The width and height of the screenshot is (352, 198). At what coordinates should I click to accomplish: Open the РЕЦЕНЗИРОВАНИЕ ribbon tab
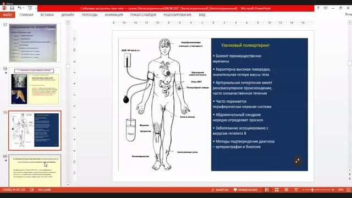[x=177, y=15]
